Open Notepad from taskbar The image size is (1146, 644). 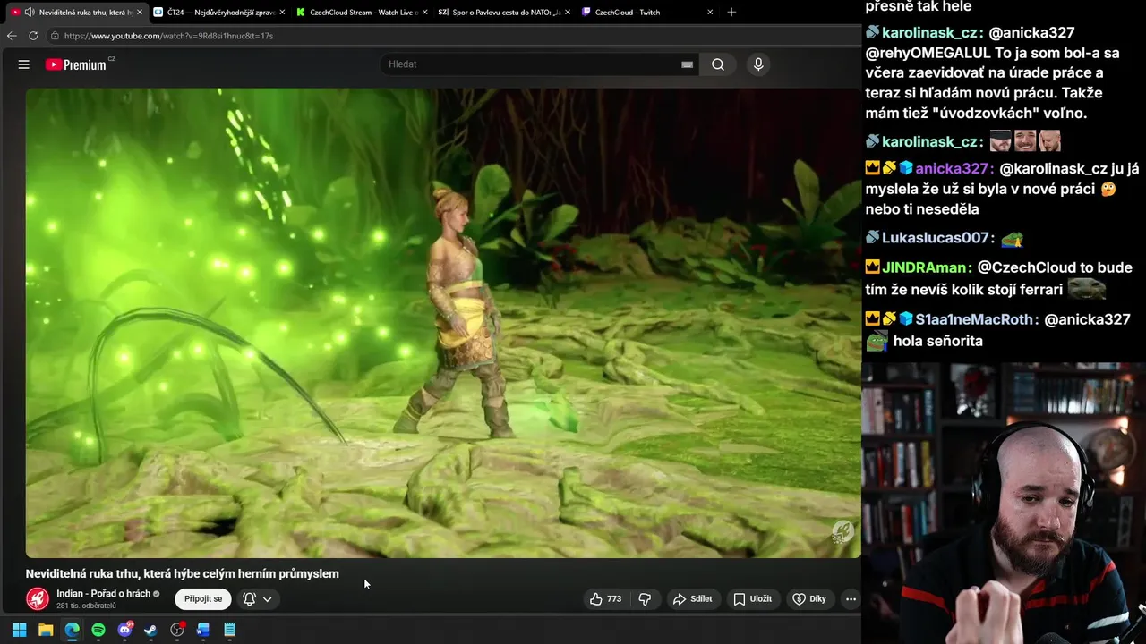tap(229, 630)
